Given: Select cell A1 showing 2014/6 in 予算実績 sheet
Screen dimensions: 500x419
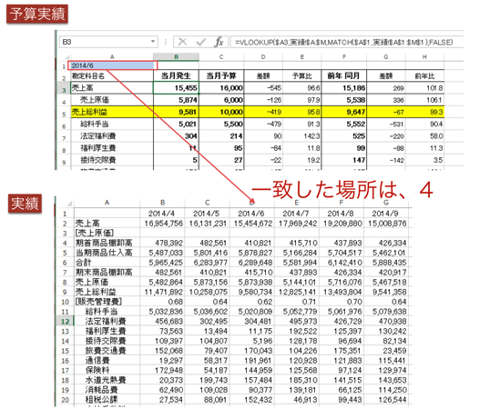Looking at the screenshot, I should pyautogui.click(x=112, y=65).
